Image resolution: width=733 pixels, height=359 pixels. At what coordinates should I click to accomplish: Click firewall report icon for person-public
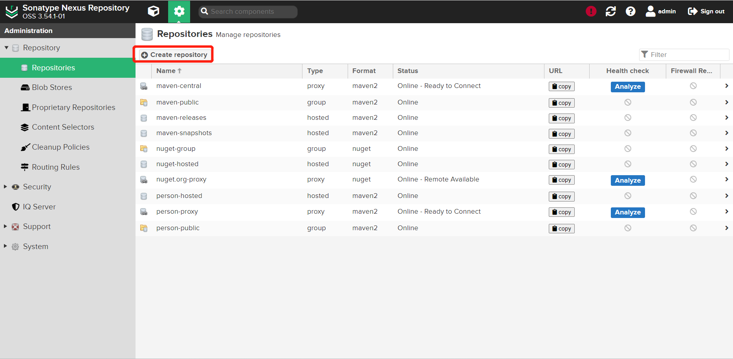point(693,228)
